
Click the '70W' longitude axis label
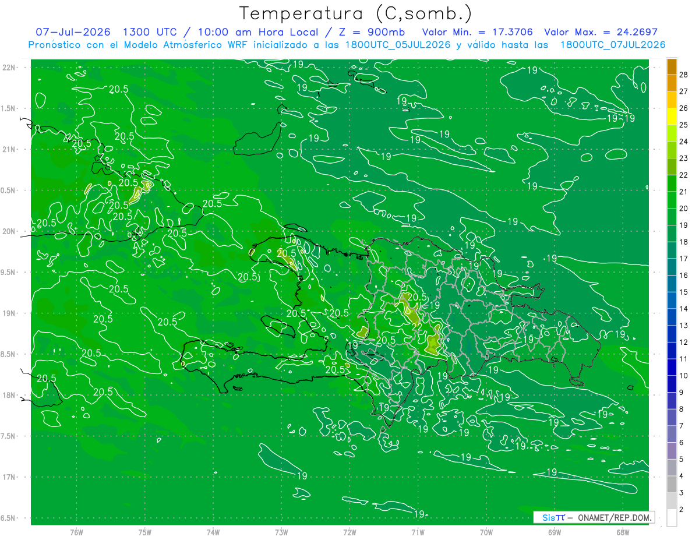[486, 532]
